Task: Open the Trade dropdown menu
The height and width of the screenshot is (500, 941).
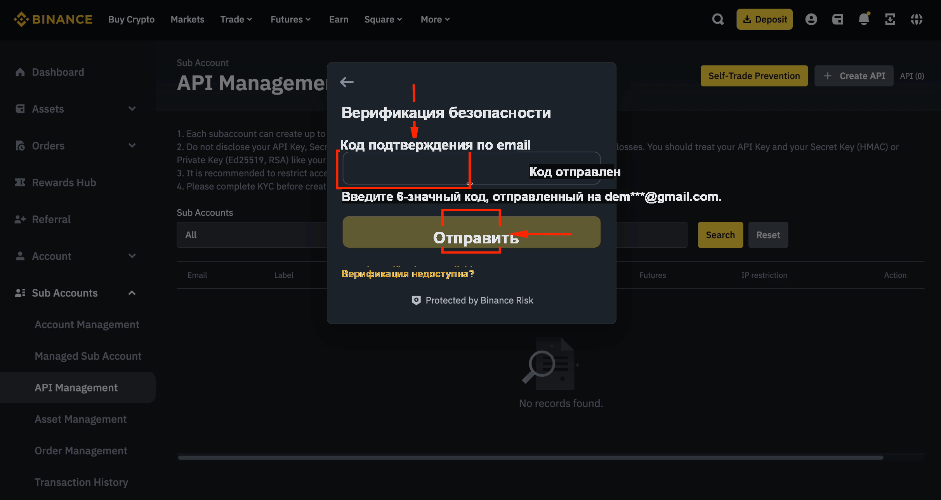Action: point(236,19)
